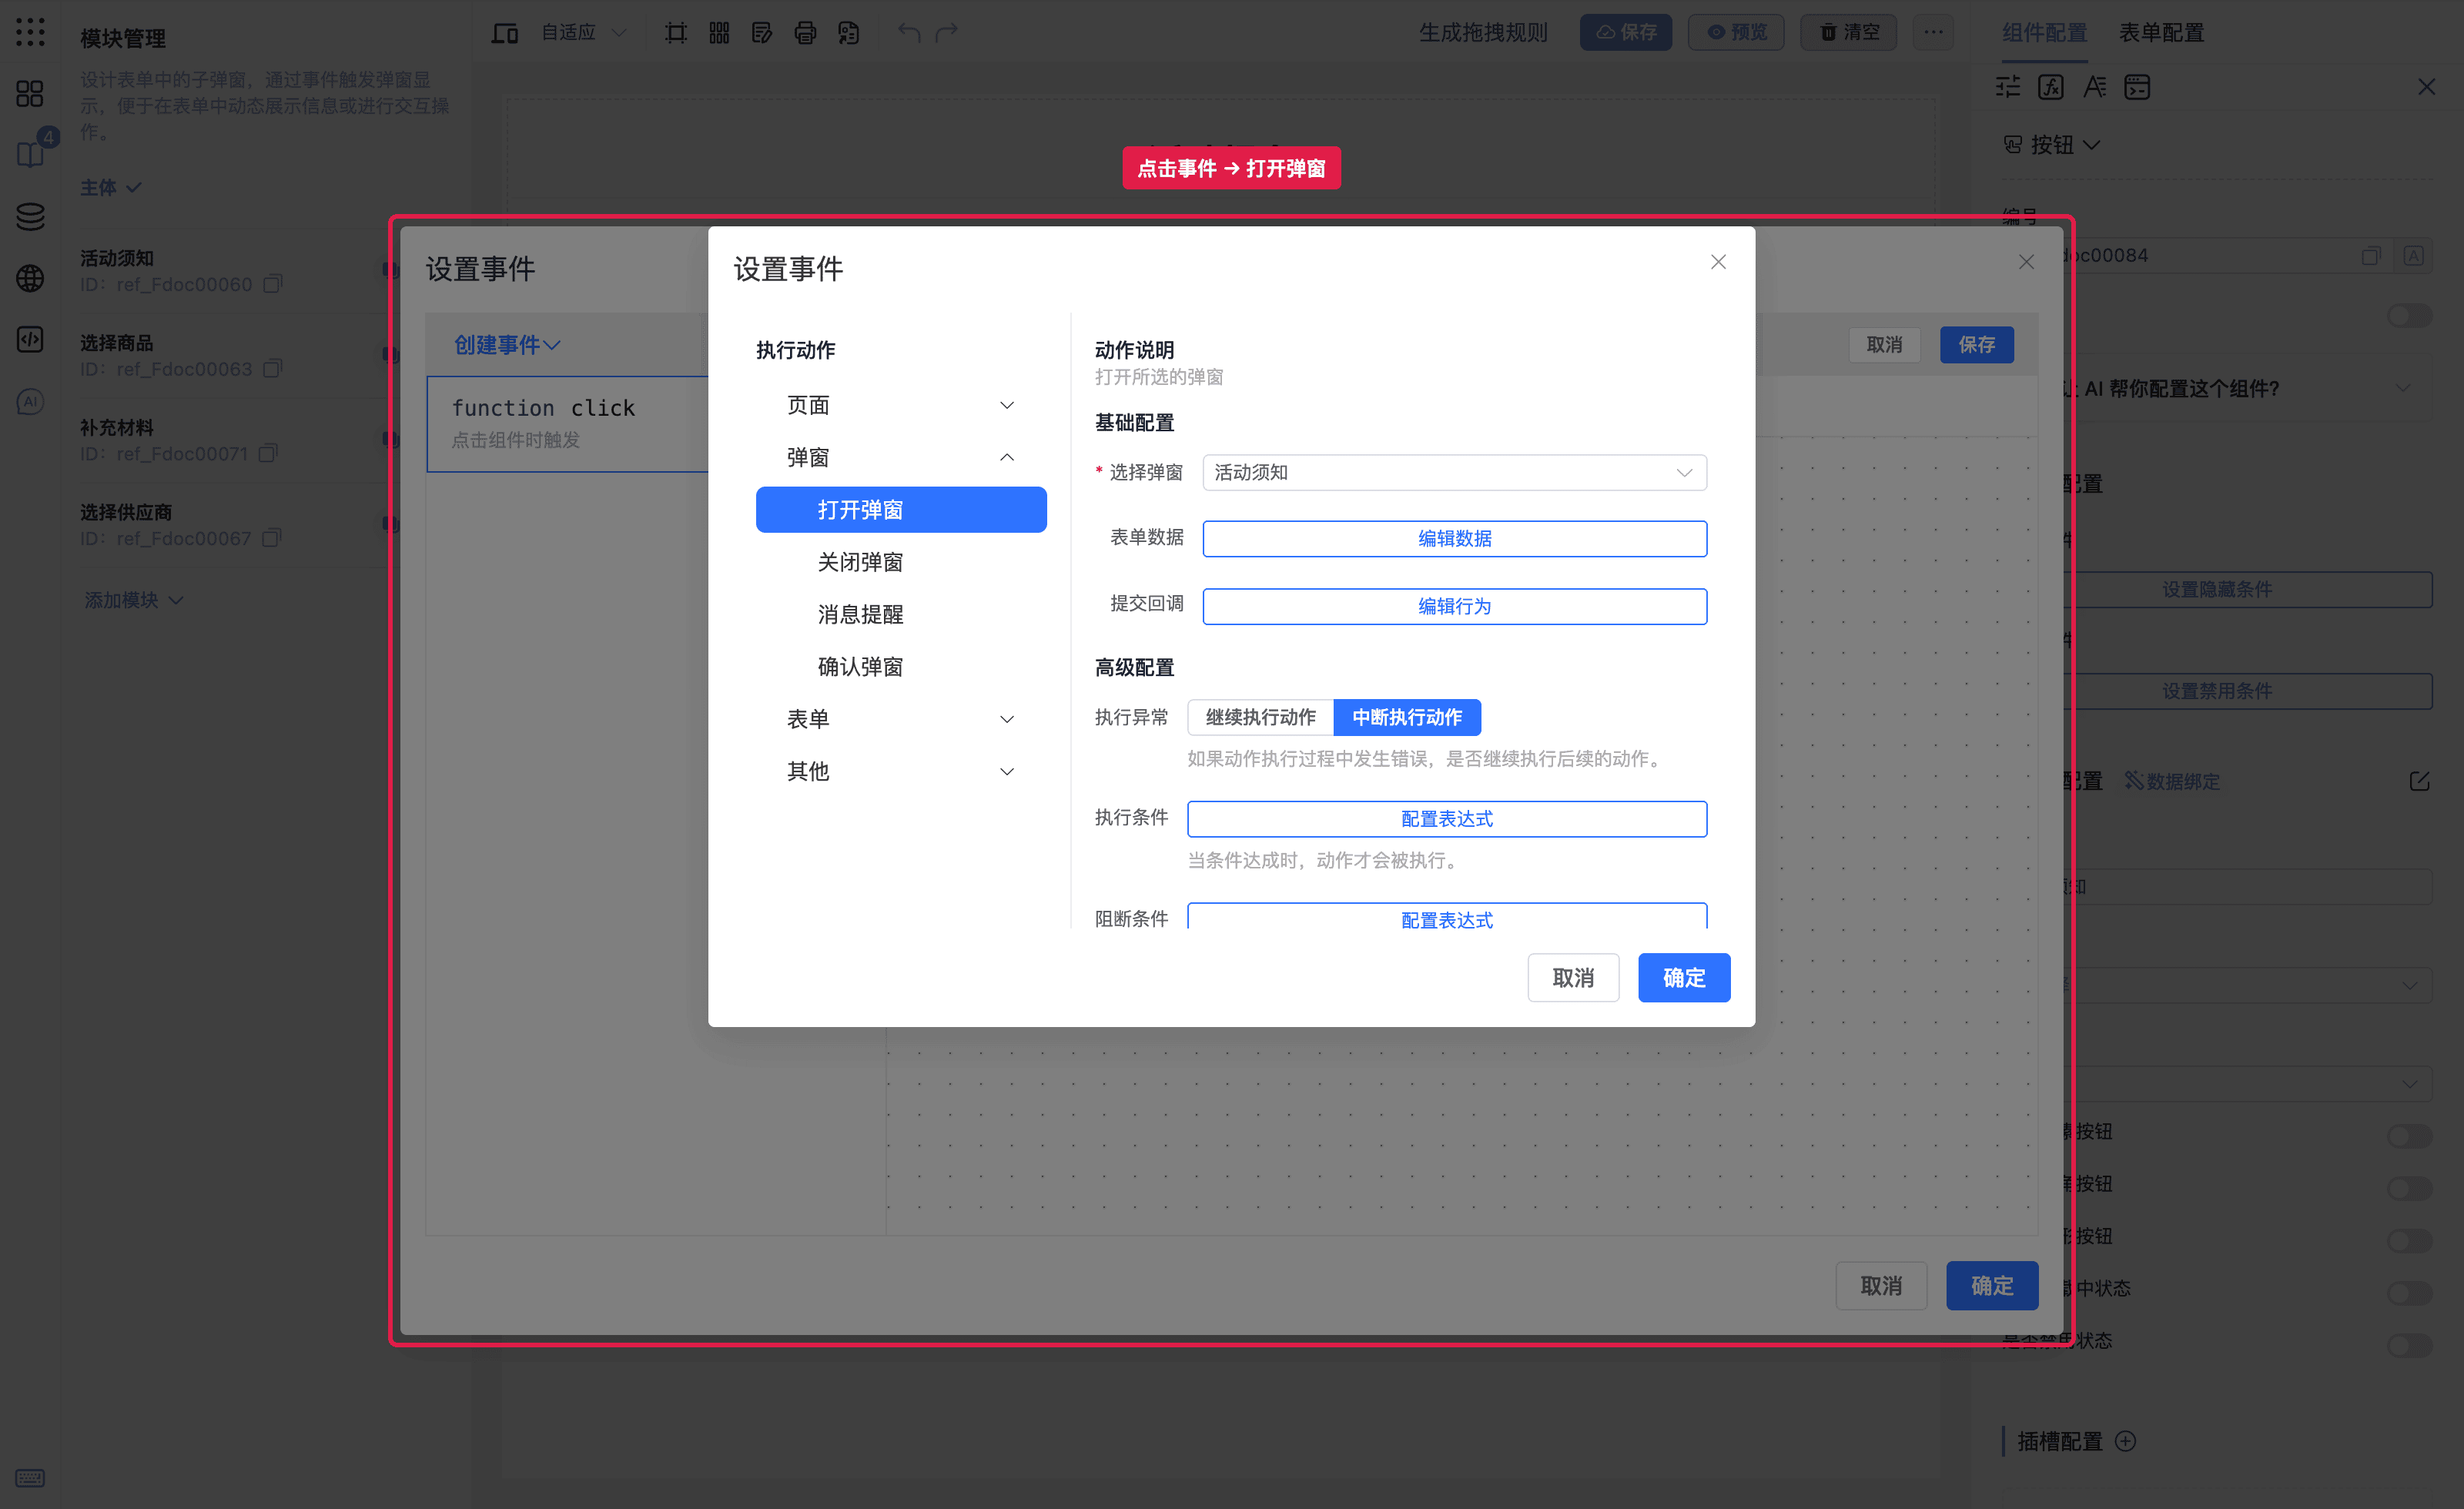Select the 打开弹窗 action

901,510
